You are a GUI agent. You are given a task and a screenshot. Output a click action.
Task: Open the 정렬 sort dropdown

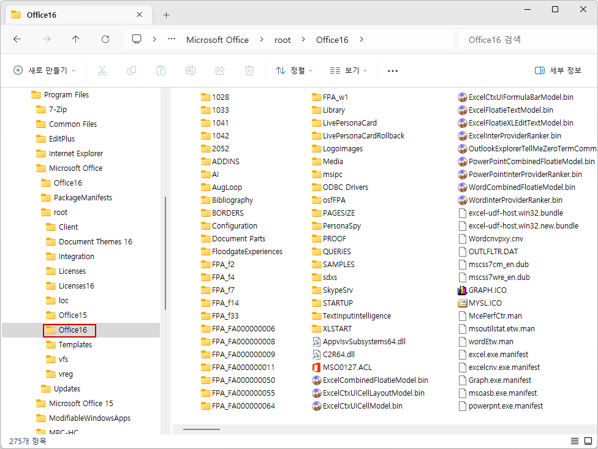pyautogui.click(x=294, y=70)
